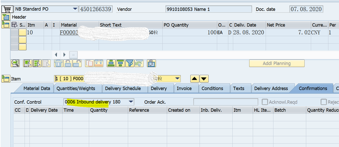The image size is (339, 147).
Task: Click the magnifier item details icon
Action: point(15,64)
